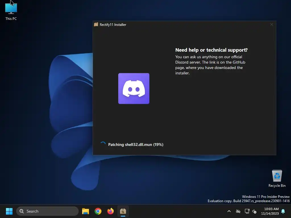The width and height of the screenshot is (291, 218).
Task: Select the This PC desktop icon
Action: click(11, 11)
